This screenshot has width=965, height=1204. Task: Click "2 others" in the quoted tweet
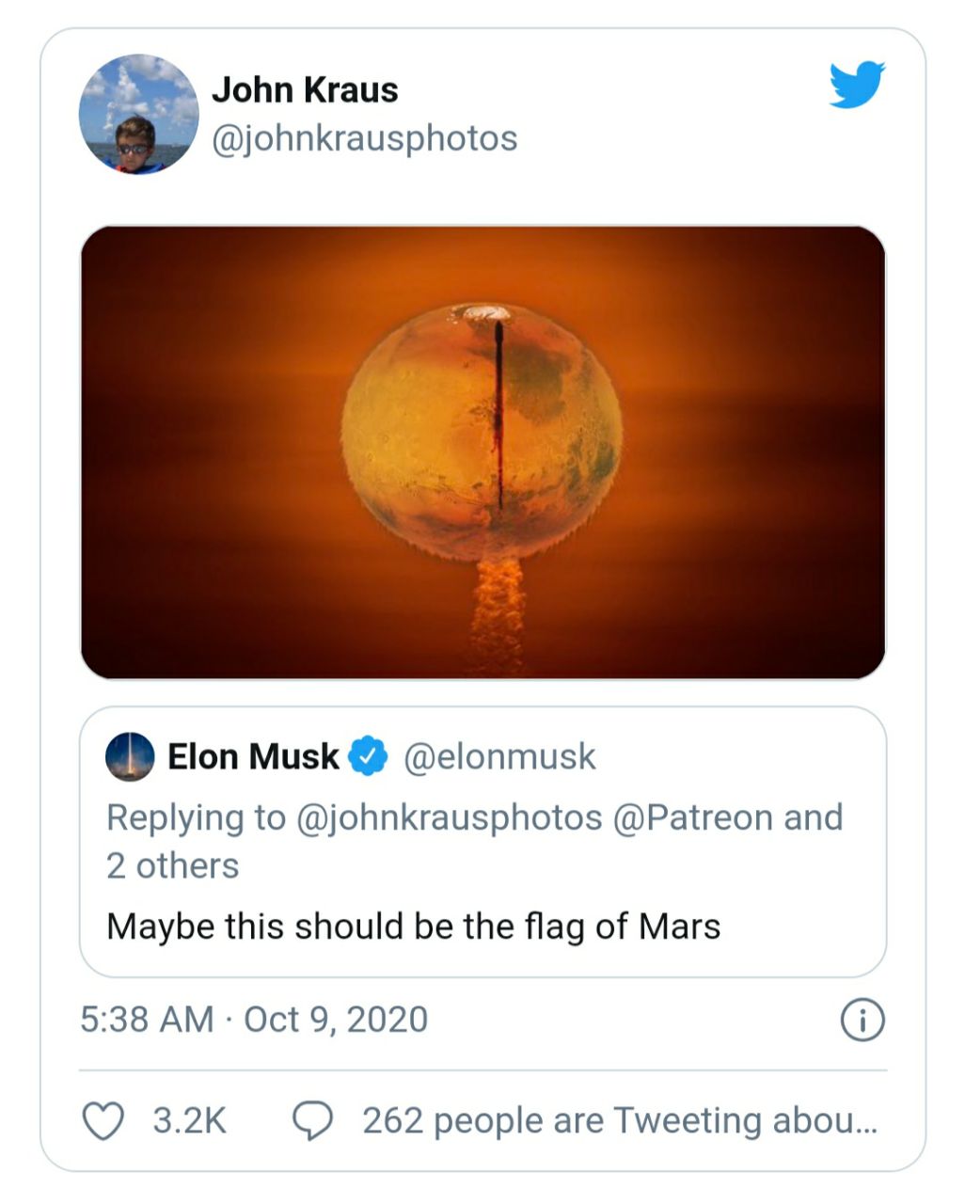[x=173, y=865]
